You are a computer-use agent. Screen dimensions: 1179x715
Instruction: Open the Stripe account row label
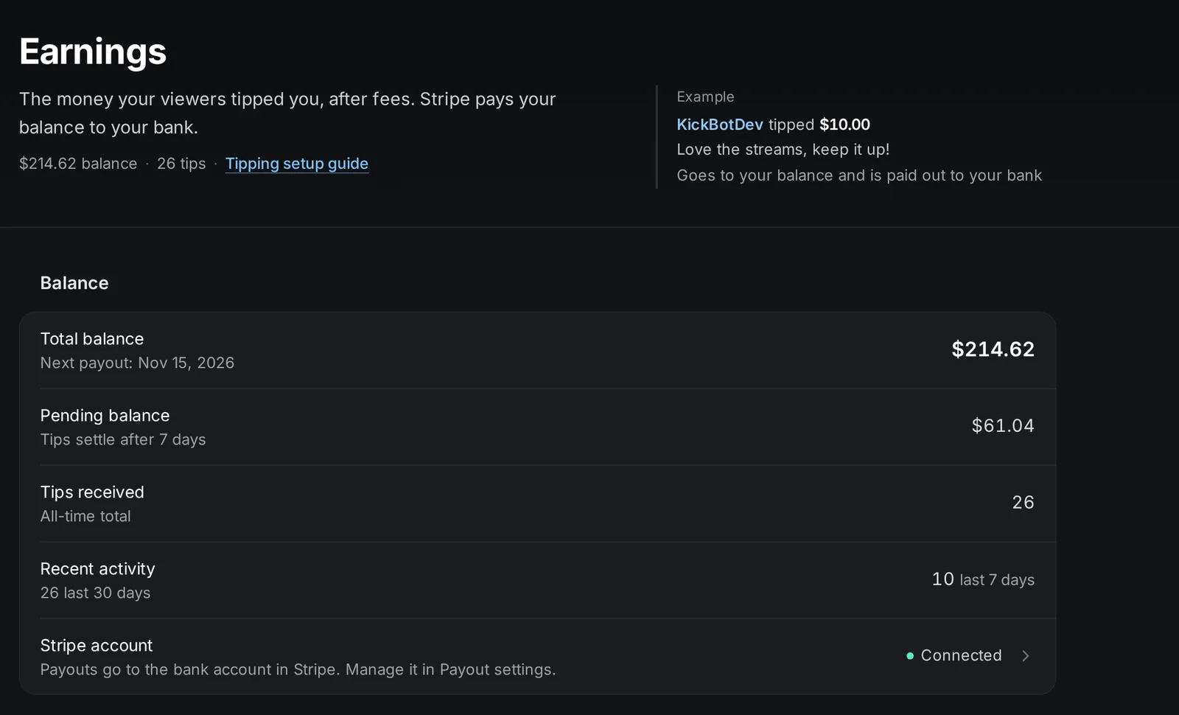point(97,645)
